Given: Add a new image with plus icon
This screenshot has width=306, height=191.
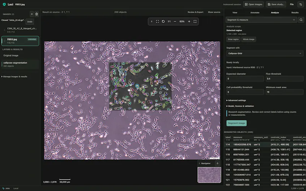Looking at the screenshot, I should (32, 14).
